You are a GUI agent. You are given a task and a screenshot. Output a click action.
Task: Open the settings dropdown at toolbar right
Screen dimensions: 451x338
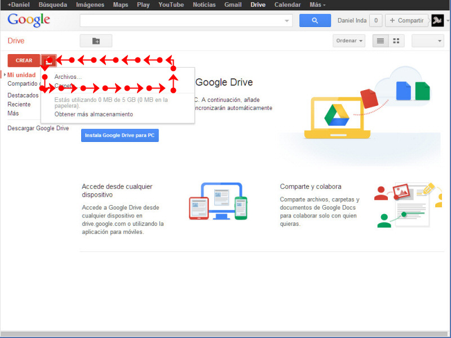click(428, 41)
